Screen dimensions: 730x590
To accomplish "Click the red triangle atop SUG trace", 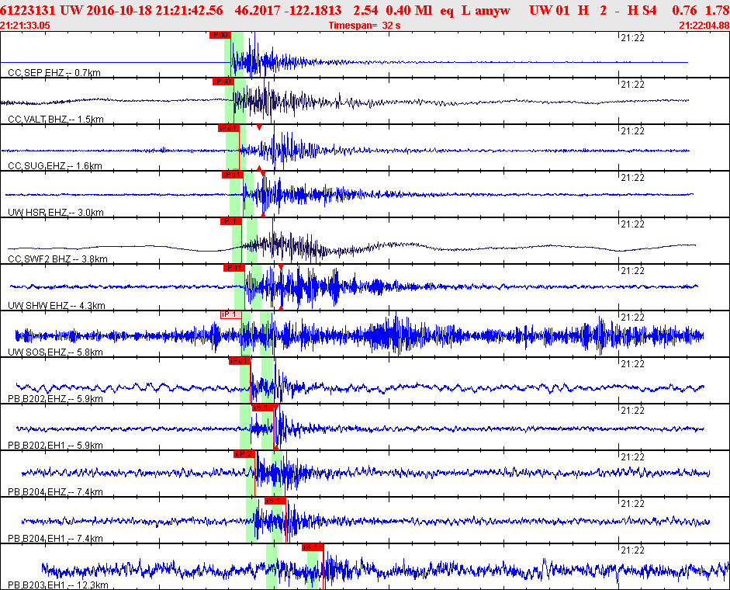I will 259,127.
